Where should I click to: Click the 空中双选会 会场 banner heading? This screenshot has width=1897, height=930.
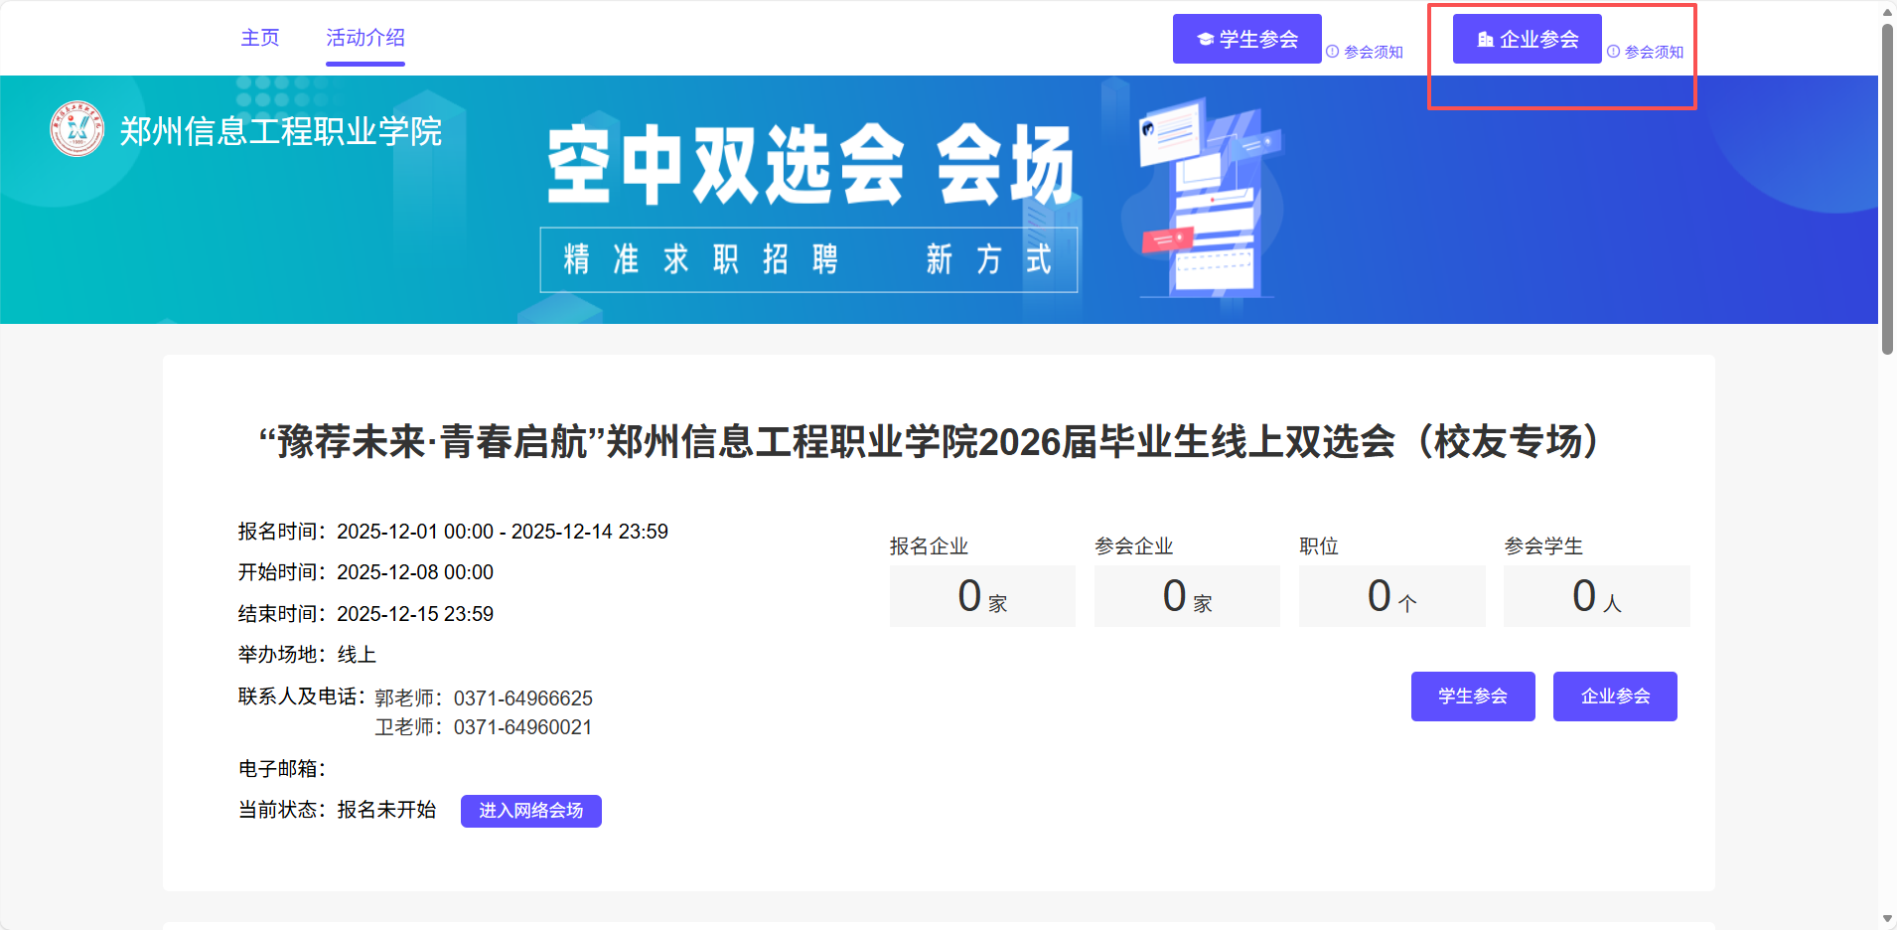click(809, 165)
